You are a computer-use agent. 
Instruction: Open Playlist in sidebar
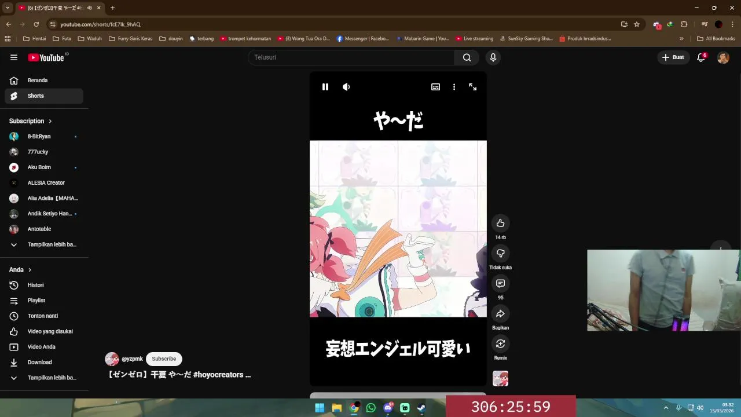pyautogui.click(x=44, y=301)
